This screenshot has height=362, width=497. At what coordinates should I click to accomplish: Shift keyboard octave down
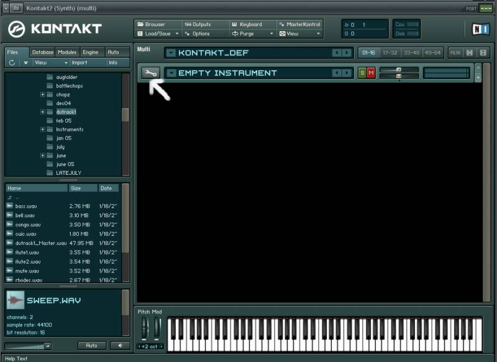(x=139, y=346)
